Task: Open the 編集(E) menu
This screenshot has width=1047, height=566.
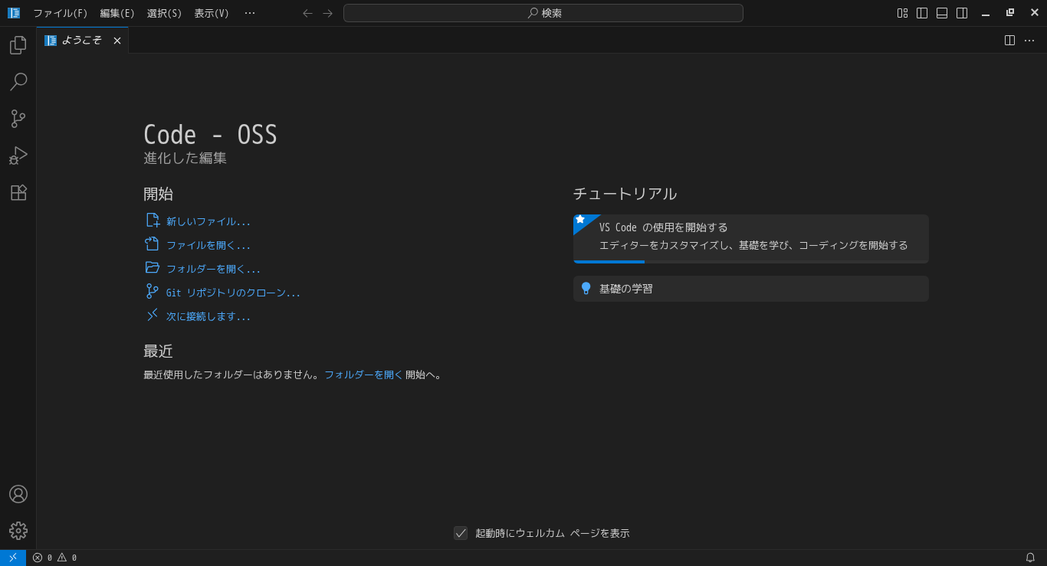Action: coord(117,13)
